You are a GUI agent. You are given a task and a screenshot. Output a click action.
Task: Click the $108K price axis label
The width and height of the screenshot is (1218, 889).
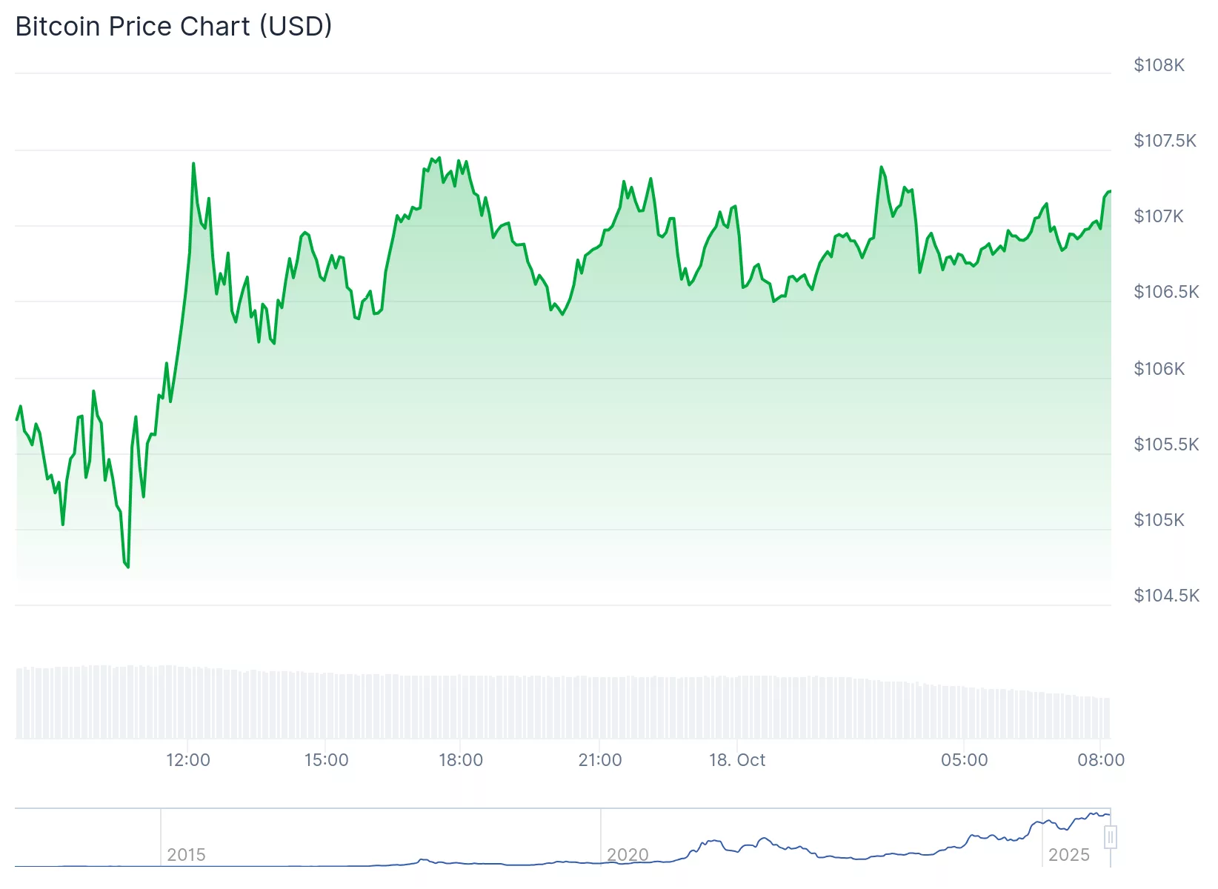point(1159,65)
